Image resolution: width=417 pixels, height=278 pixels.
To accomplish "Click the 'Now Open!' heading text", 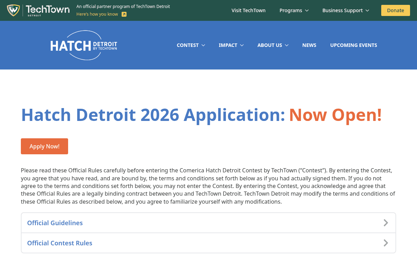I will coord(335,115).
